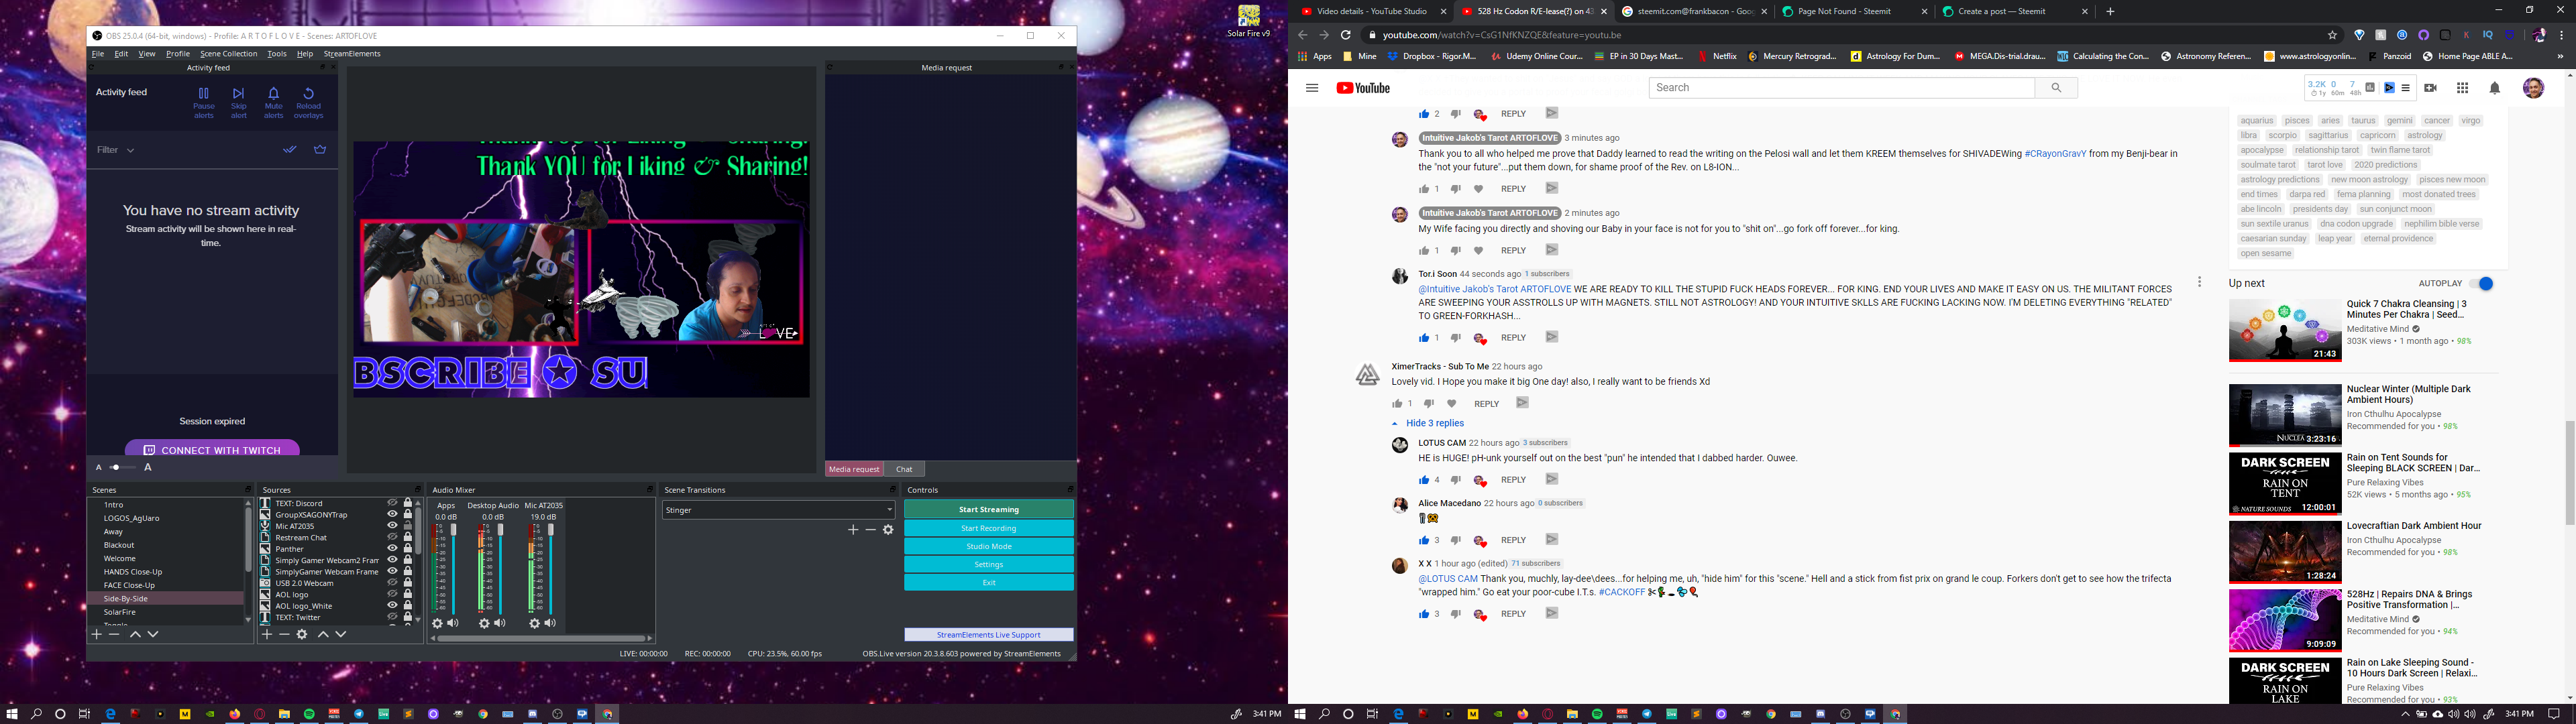Open the Stinger scene transition dropdown
2576x724 pixels.
coord(779,510)
